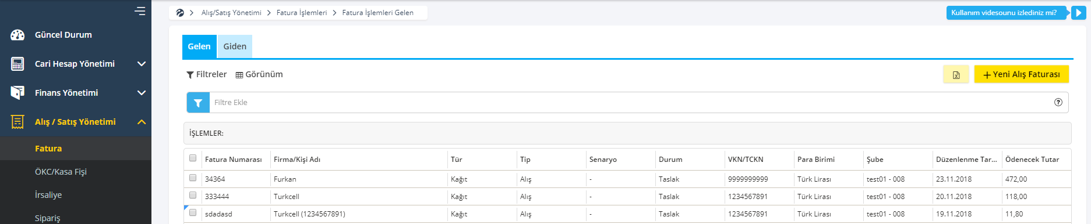Expand Finans Yönetimi chevron
Viewport: 1091px width, 224px height.
pyautogui.click(x=141, y=93)
